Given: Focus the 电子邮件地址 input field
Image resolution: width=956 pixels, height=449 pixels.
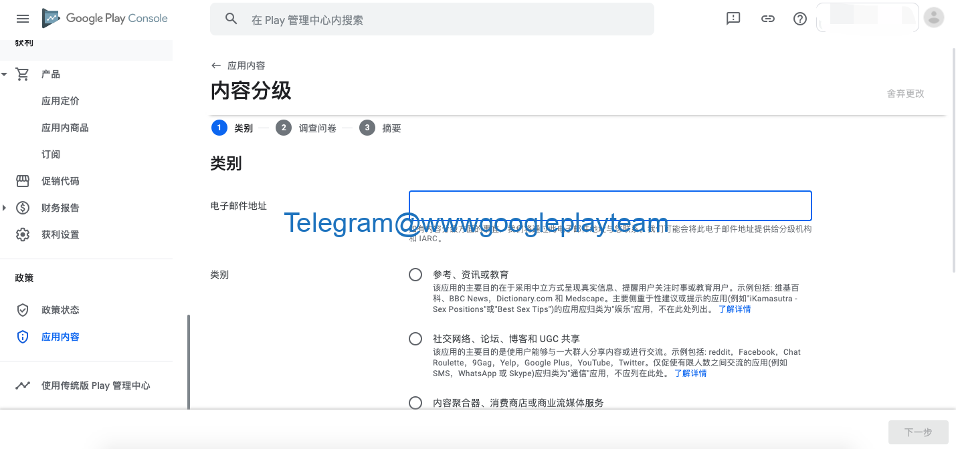Looking at the screenshot, I should [x=610, y=206].
